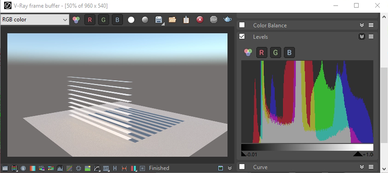388x173 pixels.
Task: Open the Curve options menu
Action: click(371, 167)
